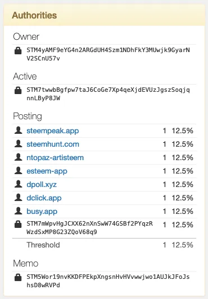Click the user icon next to steemhunt.com
208x299 pixels.
pos(19,144)
